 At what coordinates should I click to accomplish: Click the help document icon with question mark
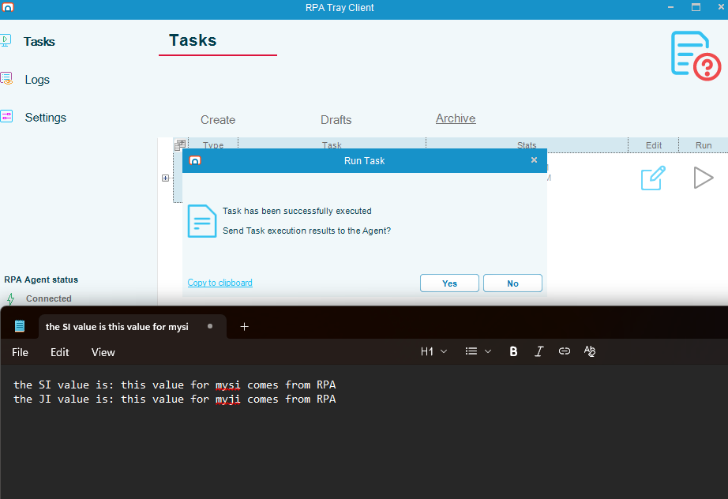[694, 54]
